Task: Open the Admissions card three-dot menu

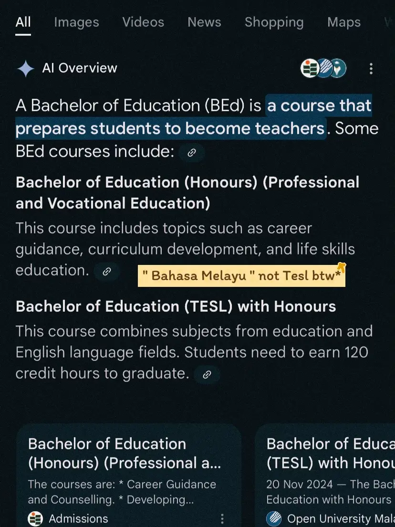Action: [222, 518]
